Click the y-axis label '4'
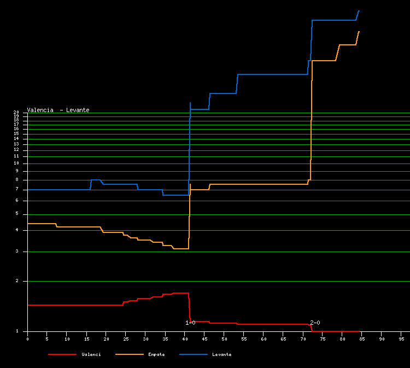The width and height of the screenshot is (410, 368). tap(17, 230)
